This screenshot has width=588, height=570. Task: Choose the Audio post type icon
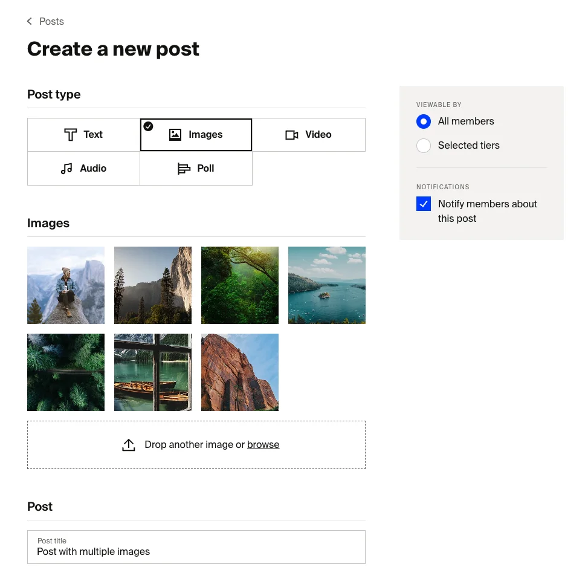point(66,168)
